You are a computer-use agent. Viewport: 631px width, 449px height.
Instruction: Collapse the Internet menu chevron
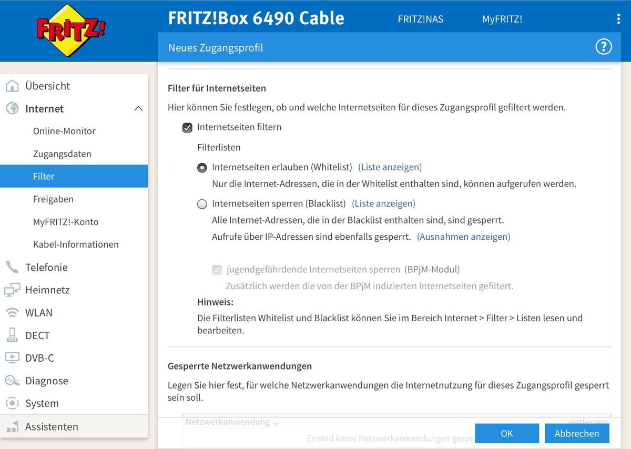(138, 109)
